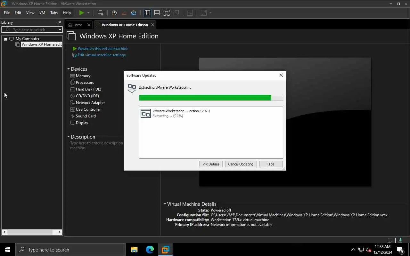Click the Take Snapshot toolbar icon
Viewport: 410px width, 256px height.
point(114,13)
